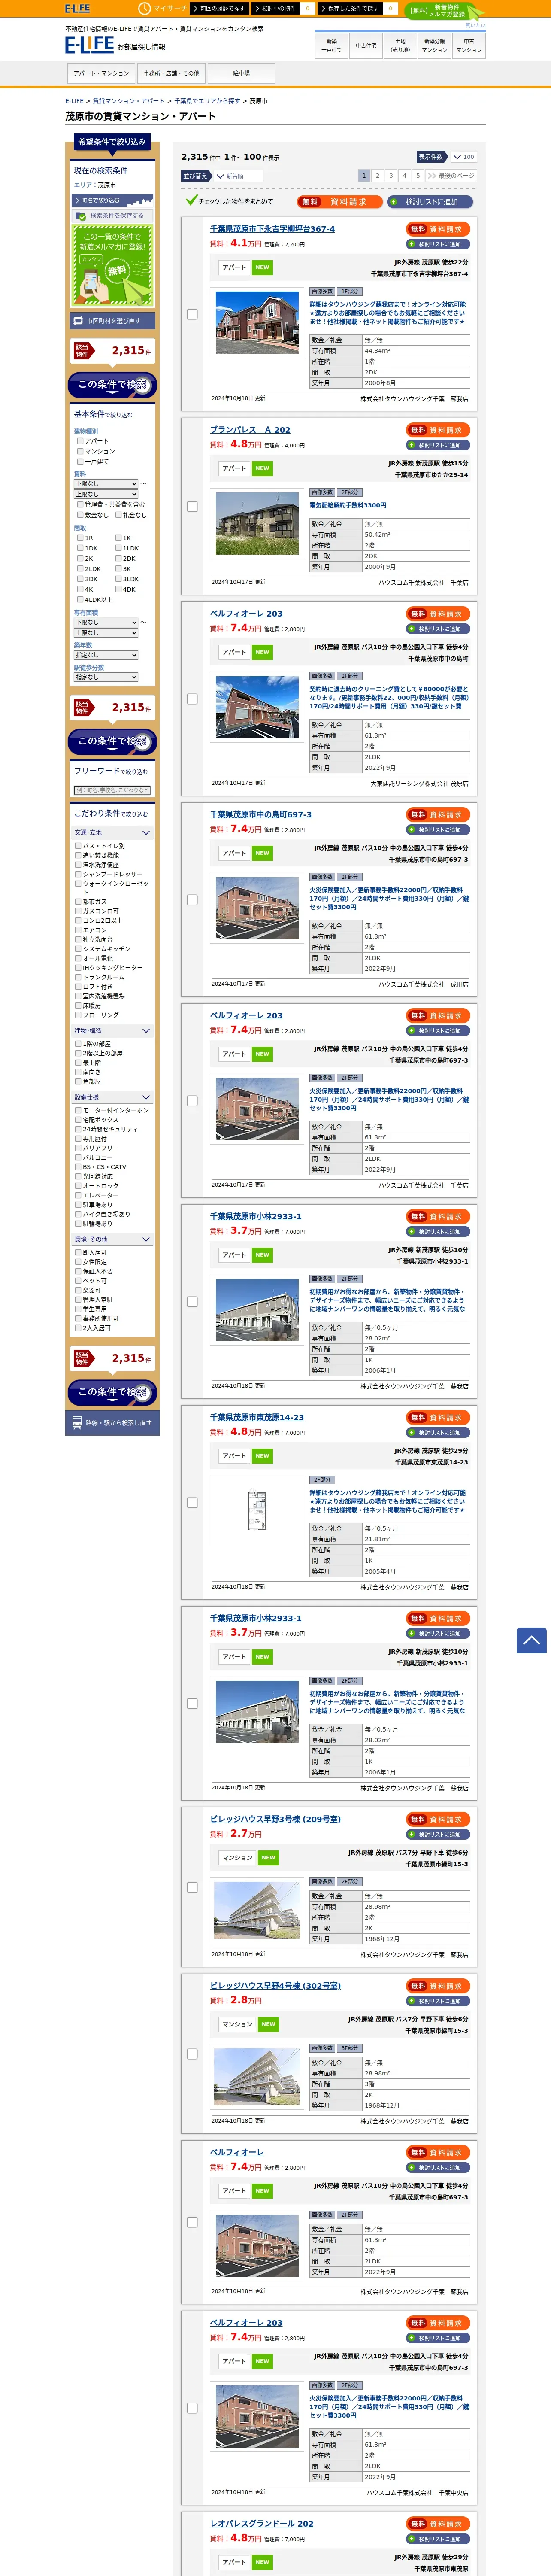Collapse 設備仕様 section
Screen dimensions: 551x2576
coord(112,1097)
